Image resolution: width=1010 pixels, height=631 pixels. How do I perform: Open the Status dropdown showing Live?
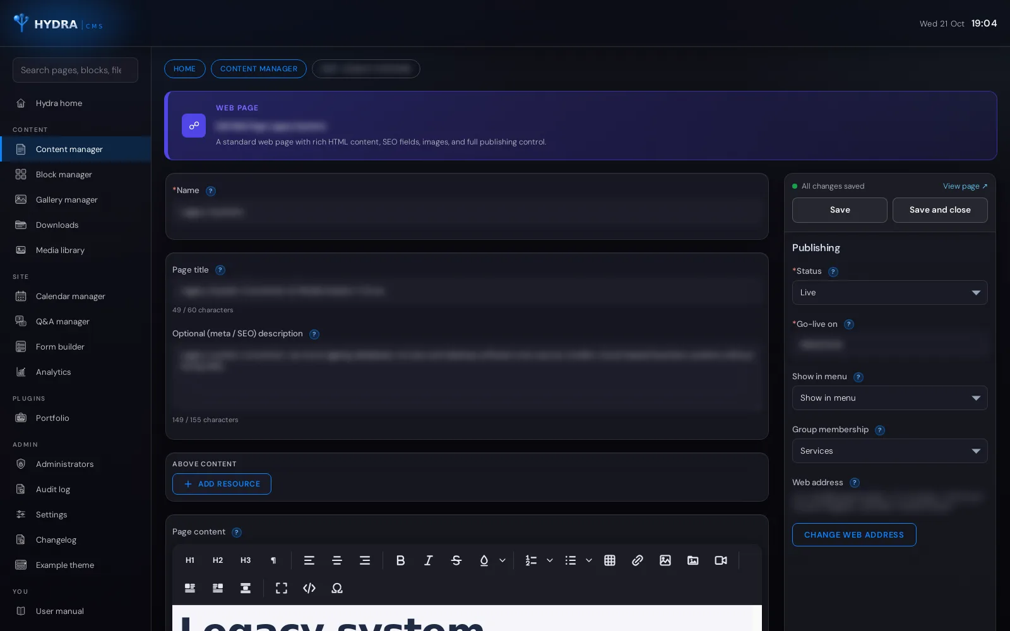click(x=889, y=293)
